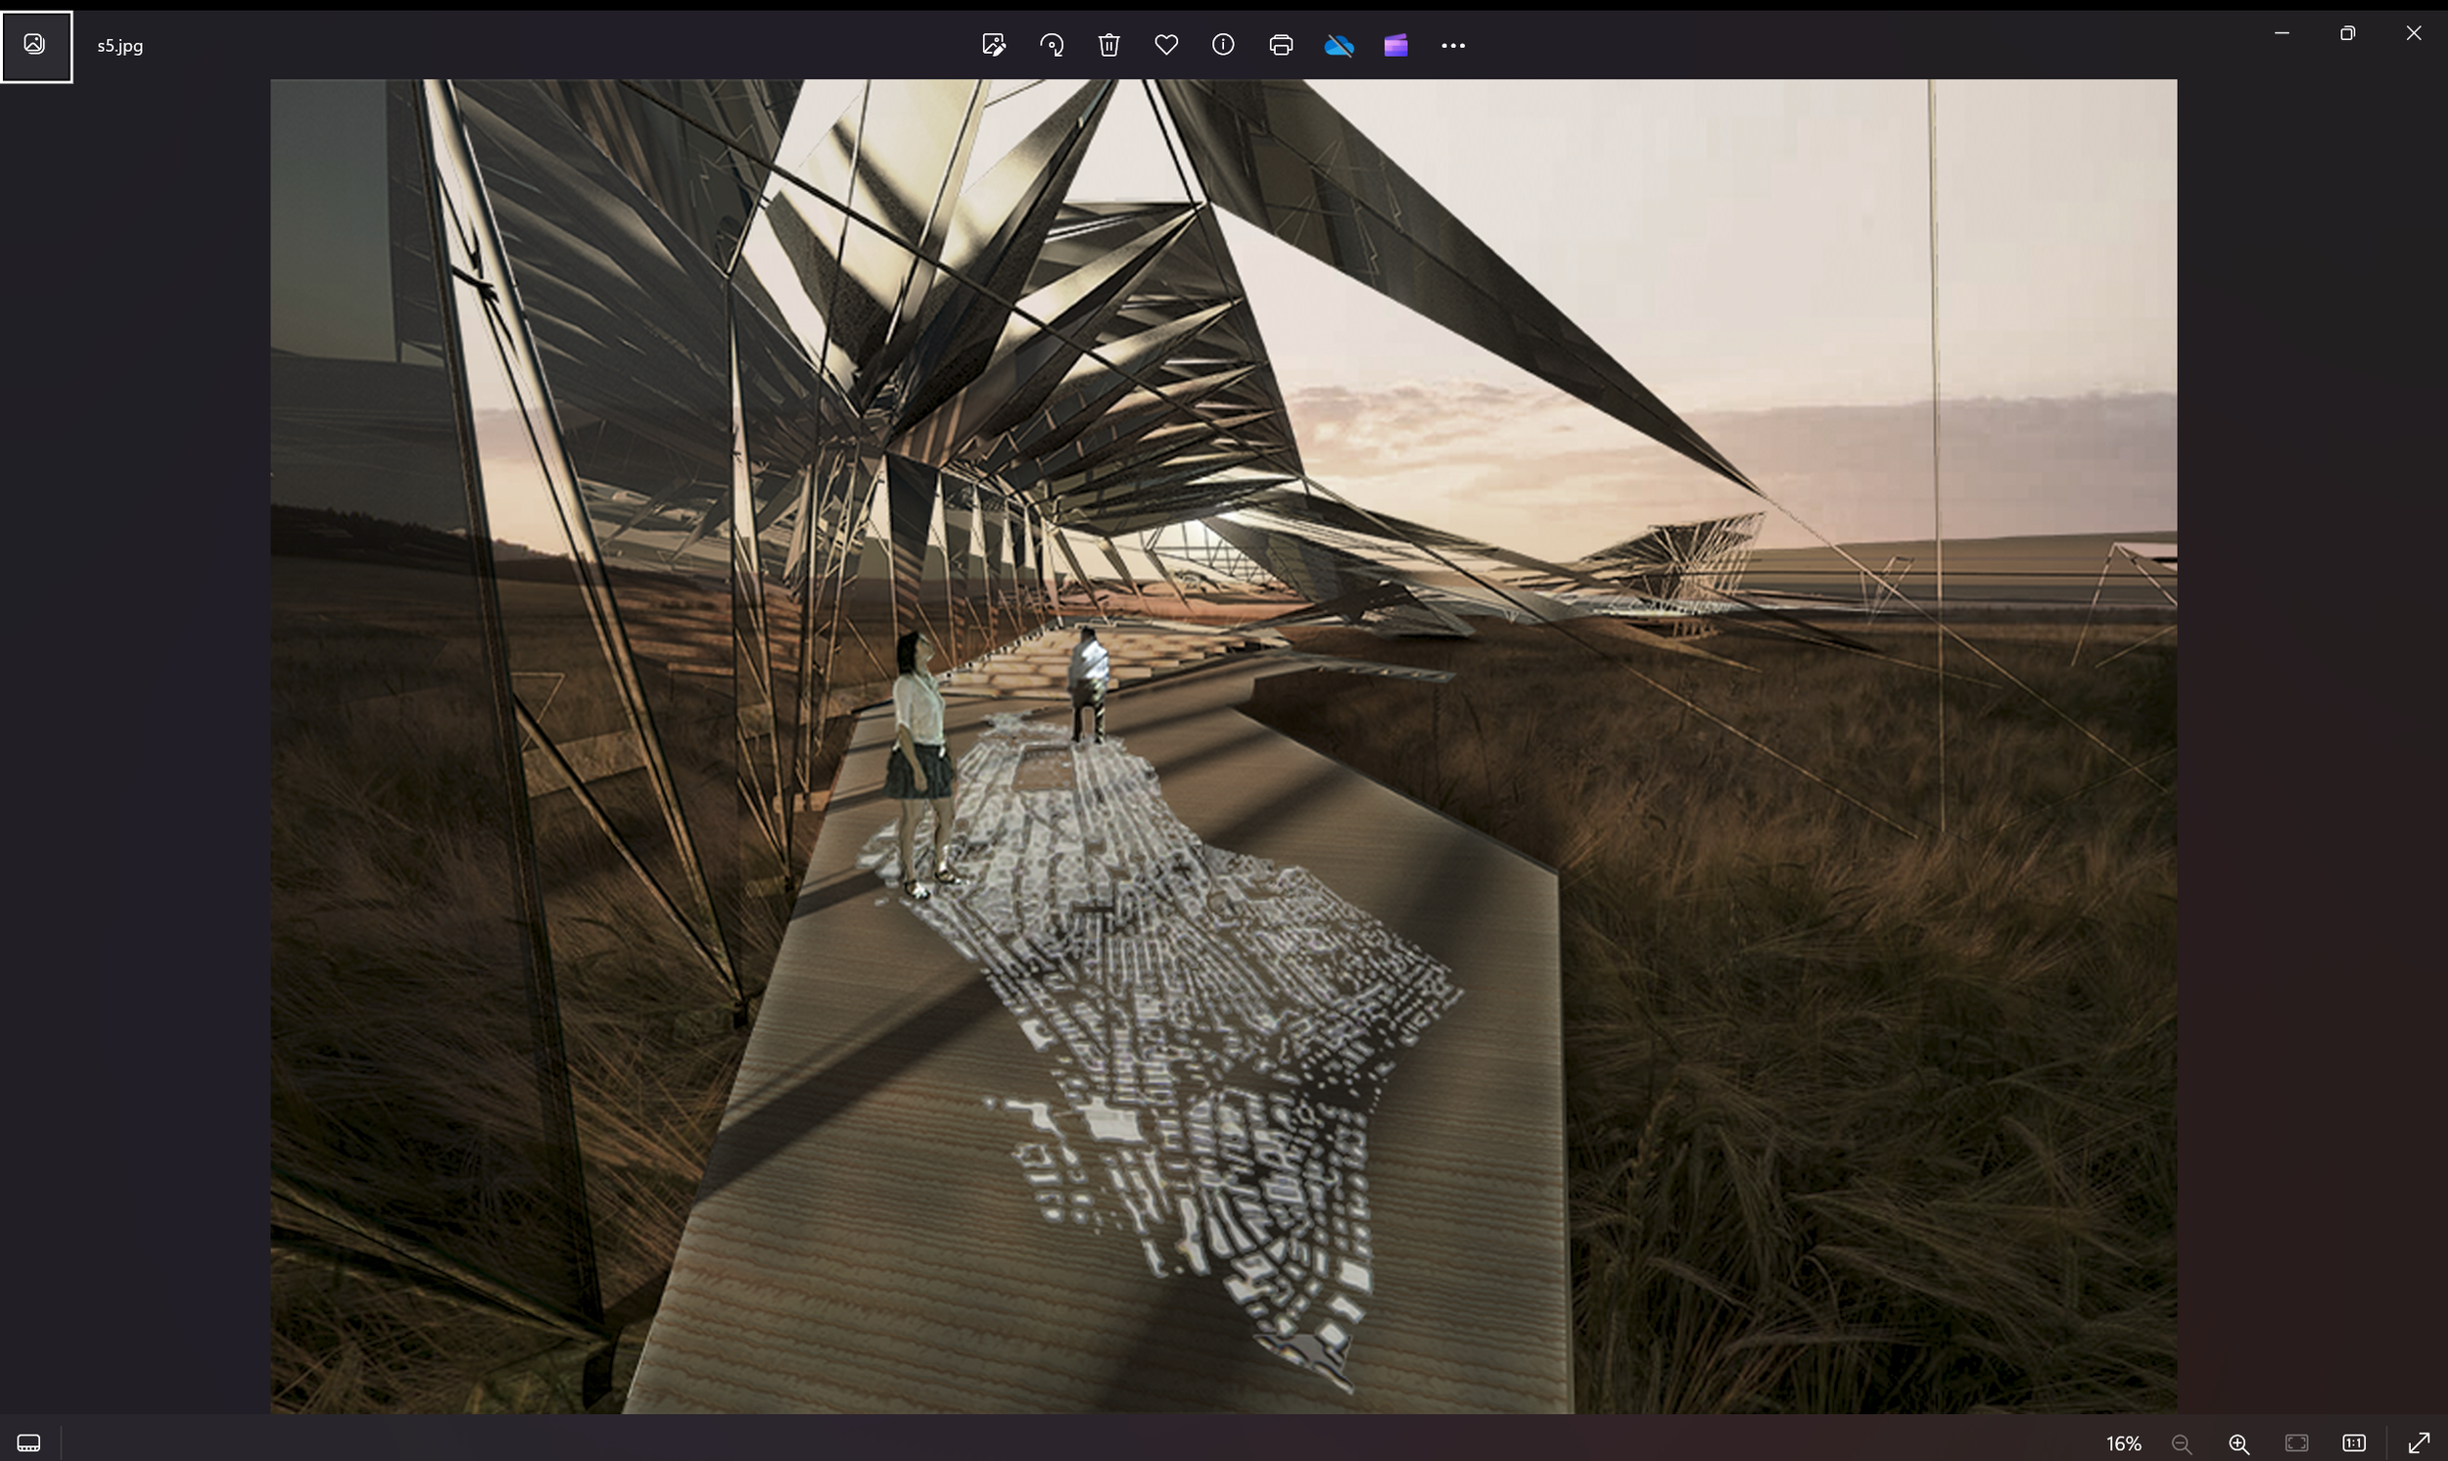Image resolution: width=2448 pixels, height=1461 pixels.
Task: Rotate the image clockwise
Action: click(x=1052, y=45)
